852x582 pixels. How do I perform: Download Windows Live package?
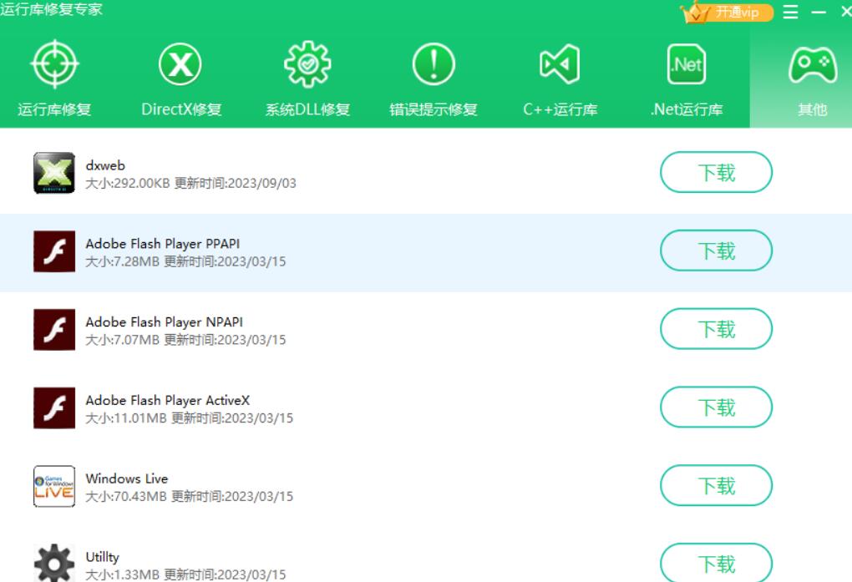[x=716, y=485]
